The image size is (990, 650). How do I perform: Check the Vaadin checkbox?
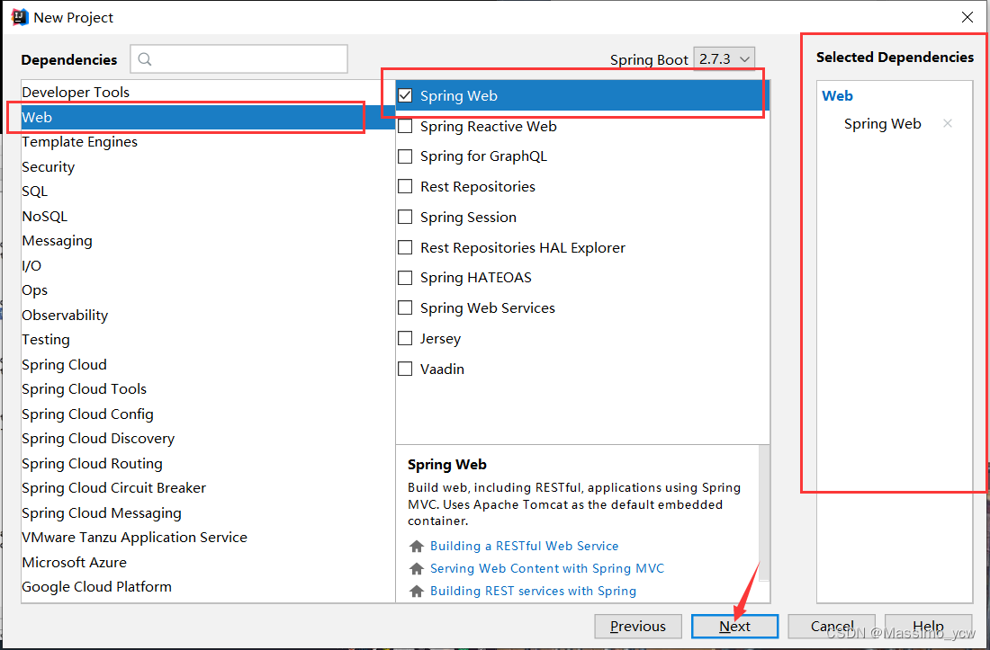point(405,369)
